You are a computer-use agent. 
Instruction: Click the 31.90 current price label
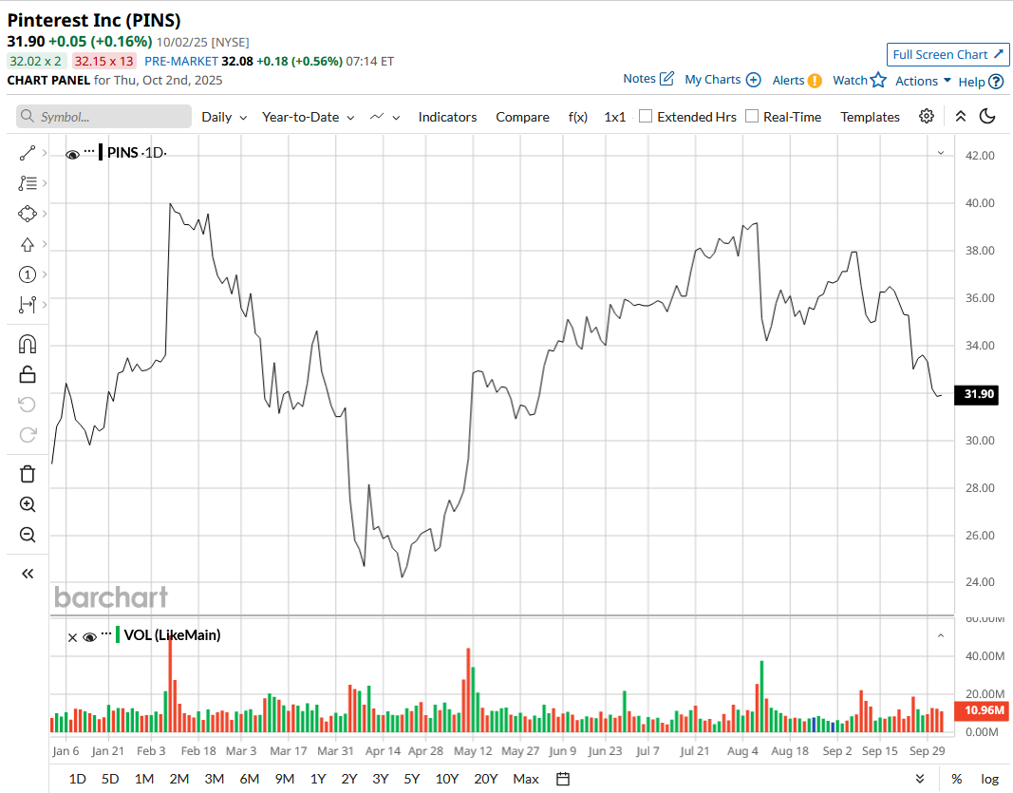coord(976,394)
